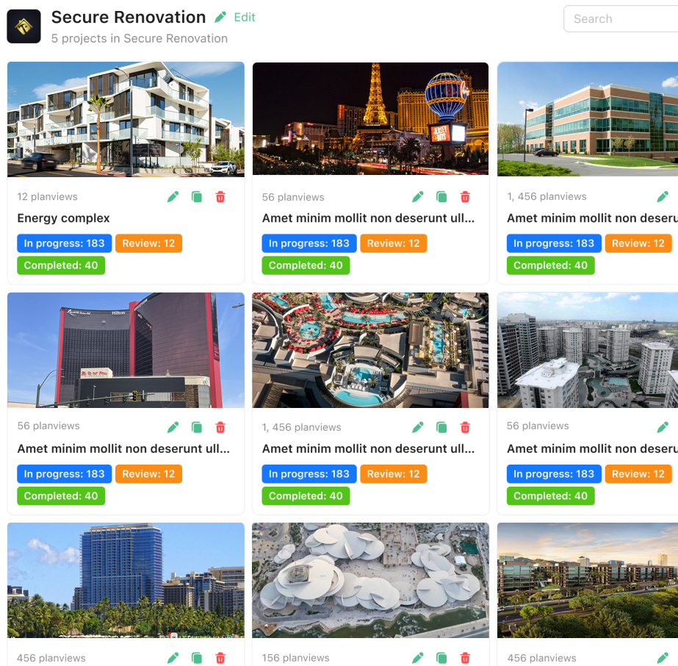Open the Energy complex building thumbnail

tap(126, 119)
